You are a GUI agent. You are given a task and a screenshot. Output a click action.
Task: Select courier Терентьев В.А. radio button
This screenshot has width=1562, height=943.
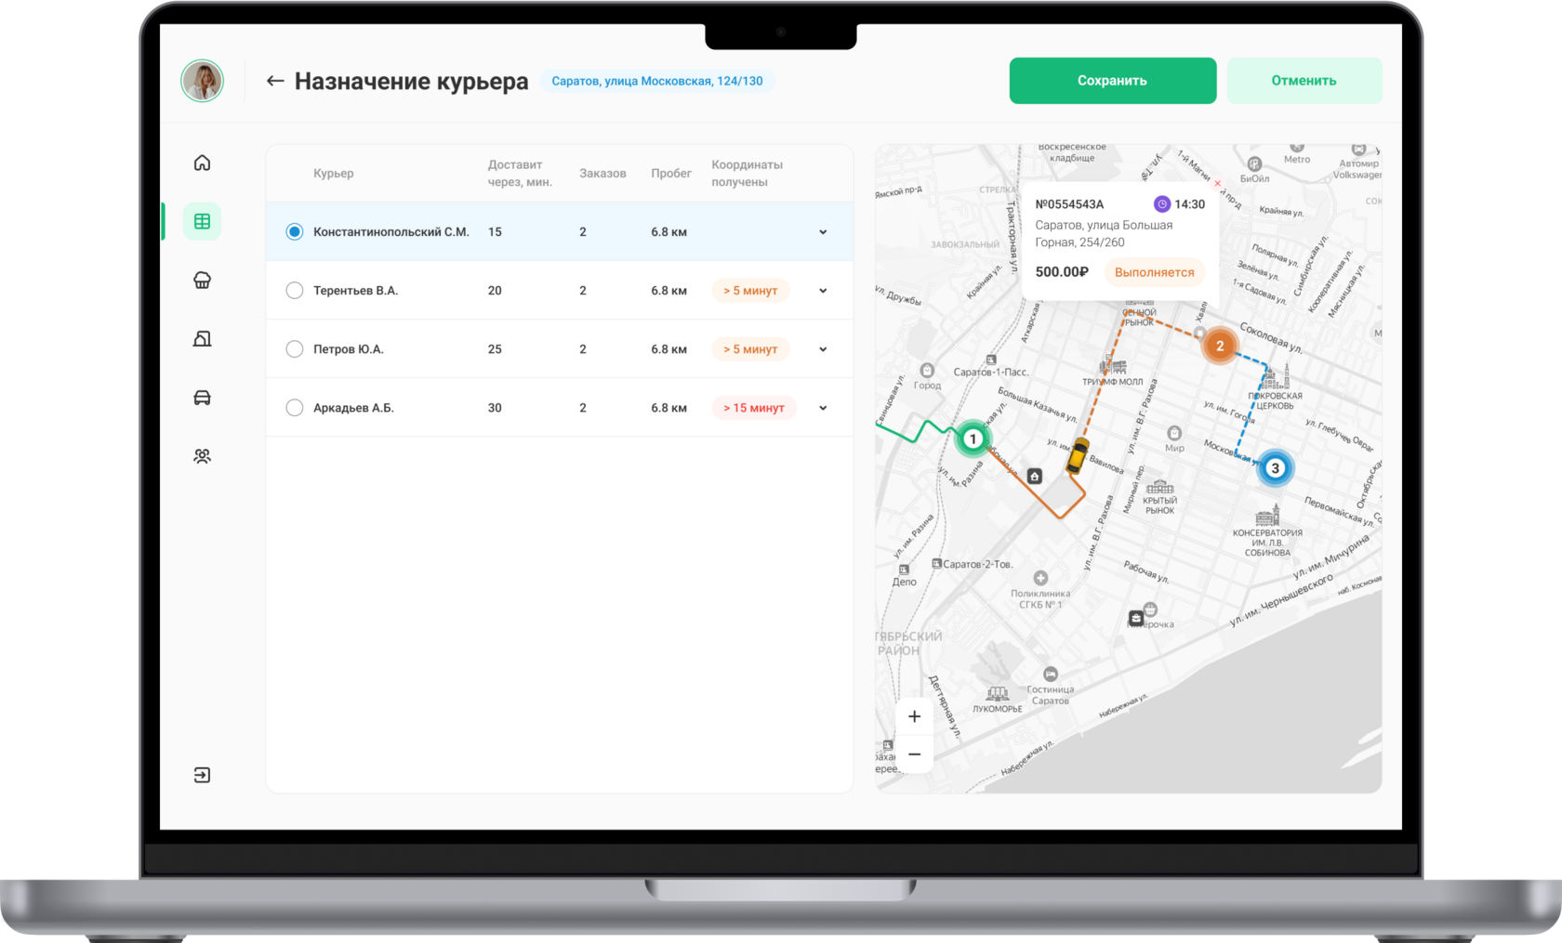click(x=294, y=291)
